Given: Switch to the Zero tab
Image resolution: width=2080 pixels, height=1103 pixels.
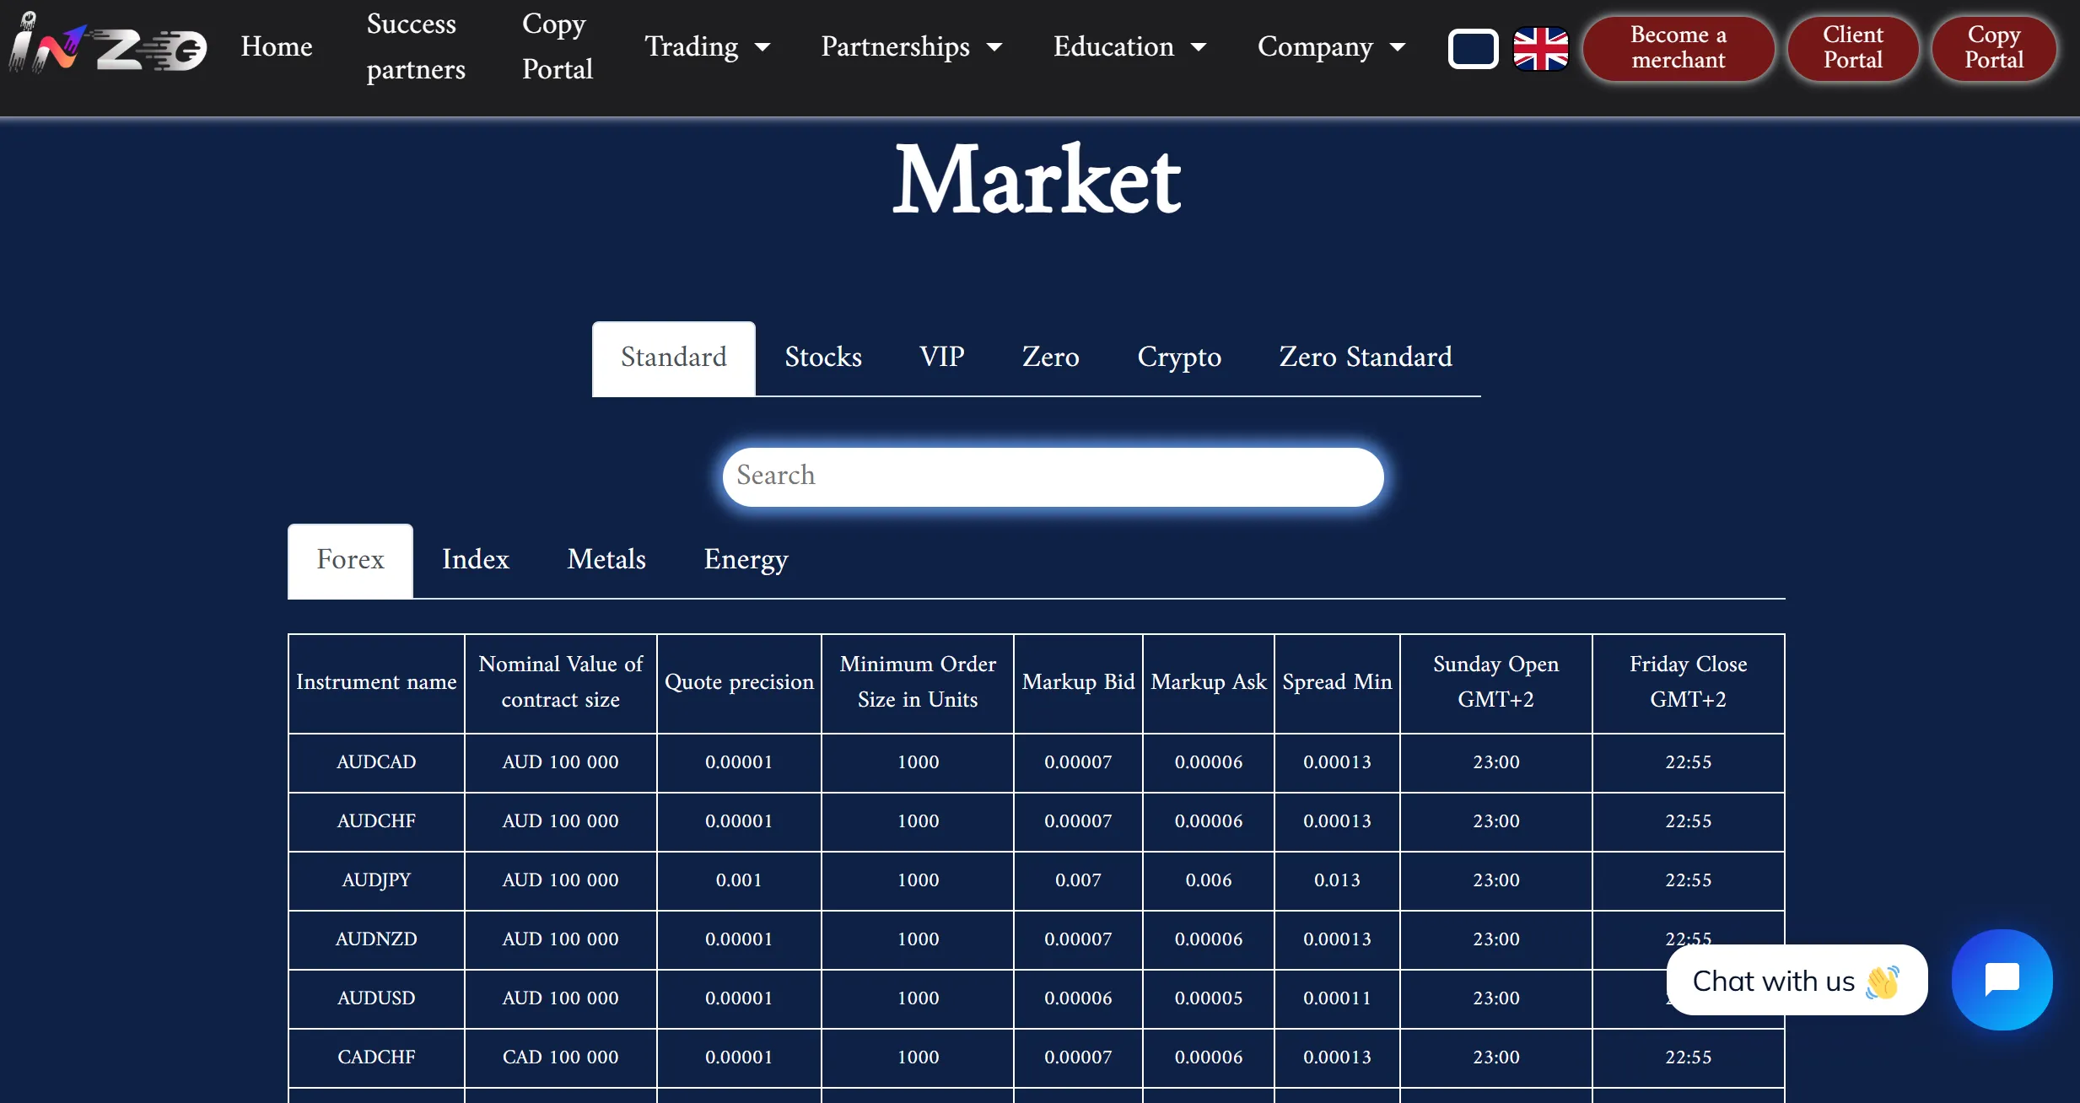Looking at the screenshot, I should (x=1050, y=358).
